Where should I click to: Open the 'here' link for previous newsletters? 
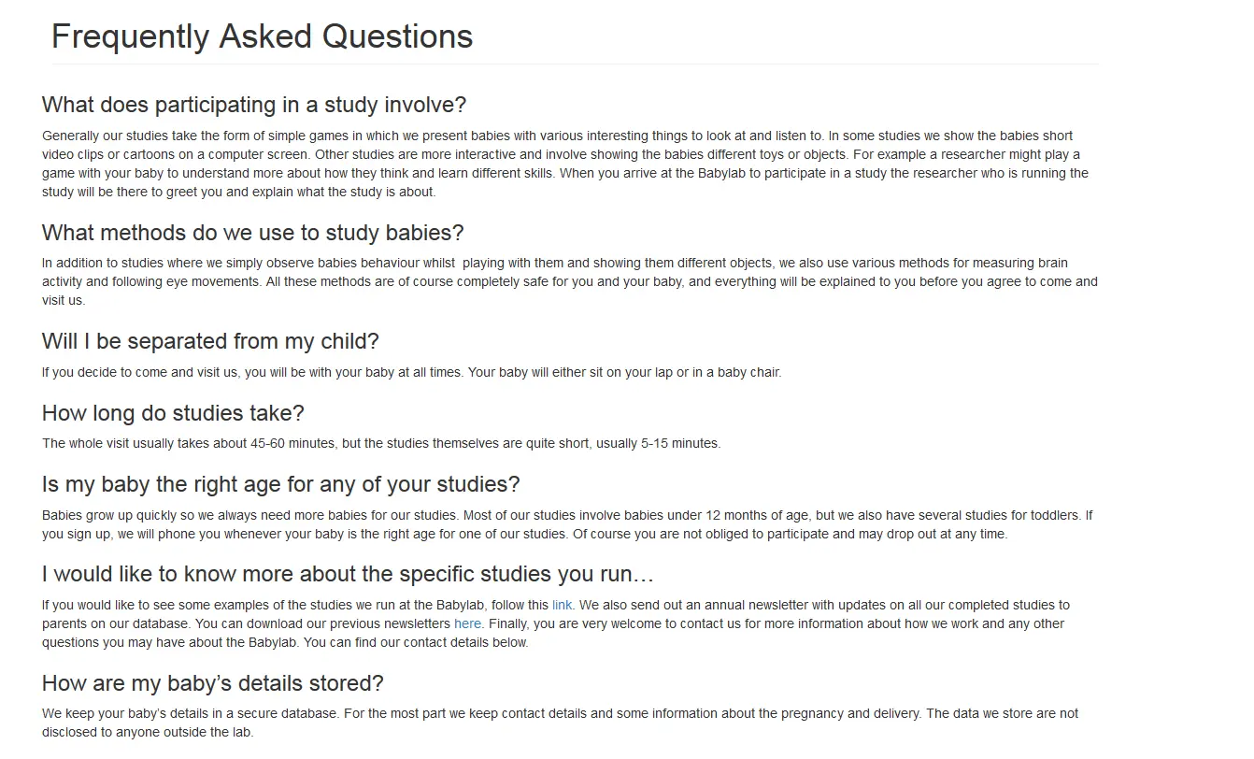467,623
